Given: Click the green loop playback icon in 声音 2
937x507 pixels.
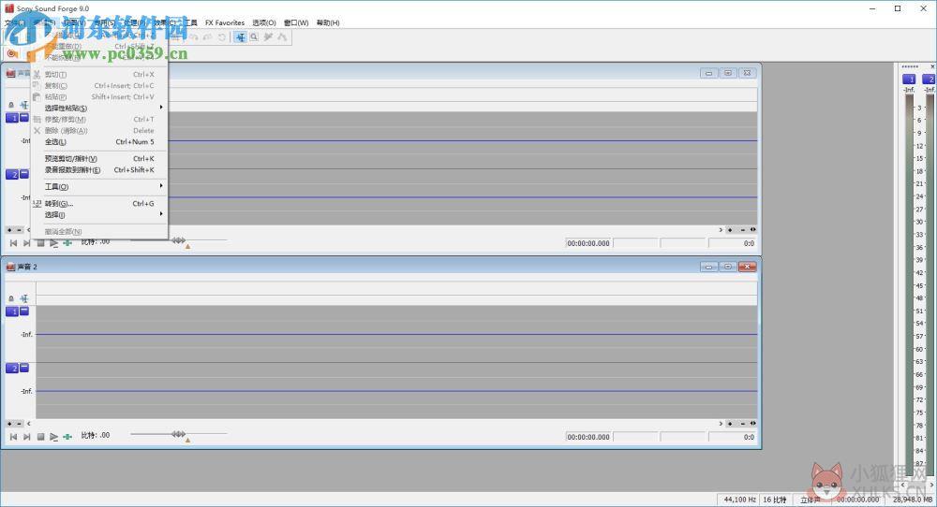Looking at the screenshot, I should (x=67, y=437).
